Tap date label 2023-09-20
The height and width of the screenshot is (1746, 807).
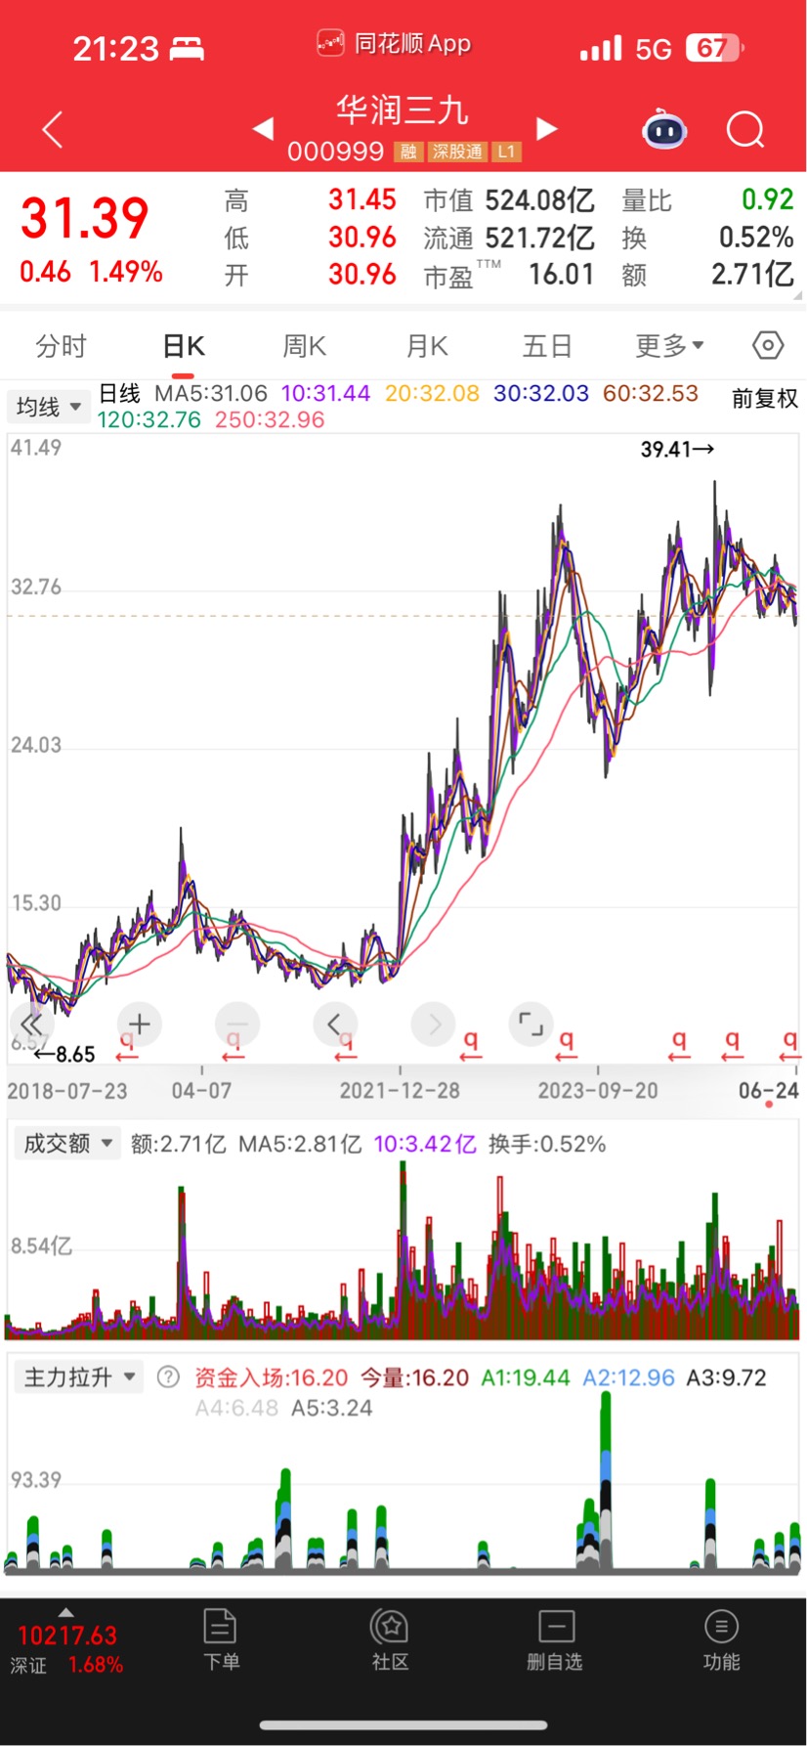(598, 1090)
